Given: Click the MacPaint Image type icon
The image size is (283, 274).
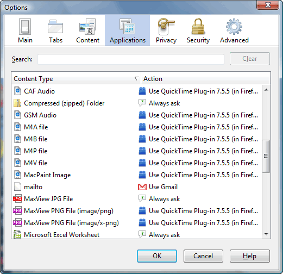Looking at the screenshot, I should [x=17, y=175].
